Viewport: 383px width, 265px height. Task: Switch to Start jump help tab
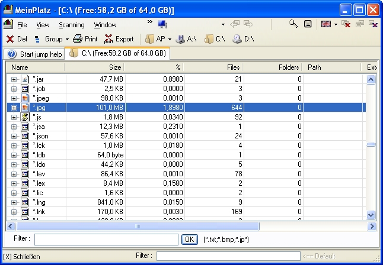pyautogui.click(x=34, y=54)
